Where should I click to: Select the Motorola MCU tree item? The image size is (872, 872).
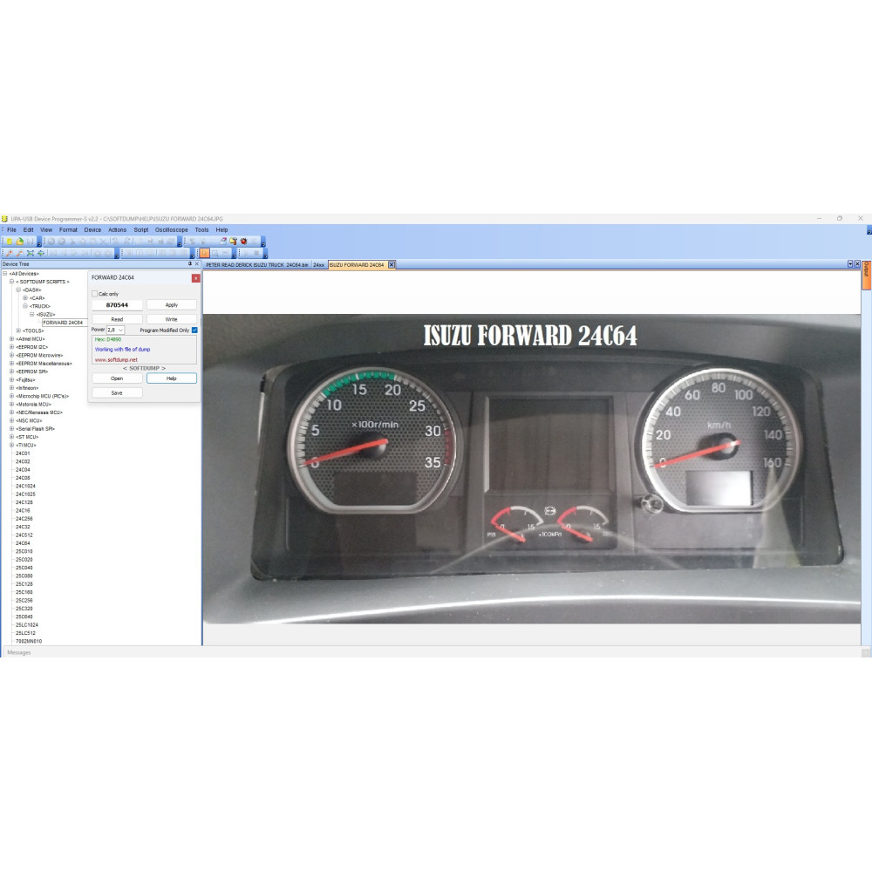tap(33, 405)
